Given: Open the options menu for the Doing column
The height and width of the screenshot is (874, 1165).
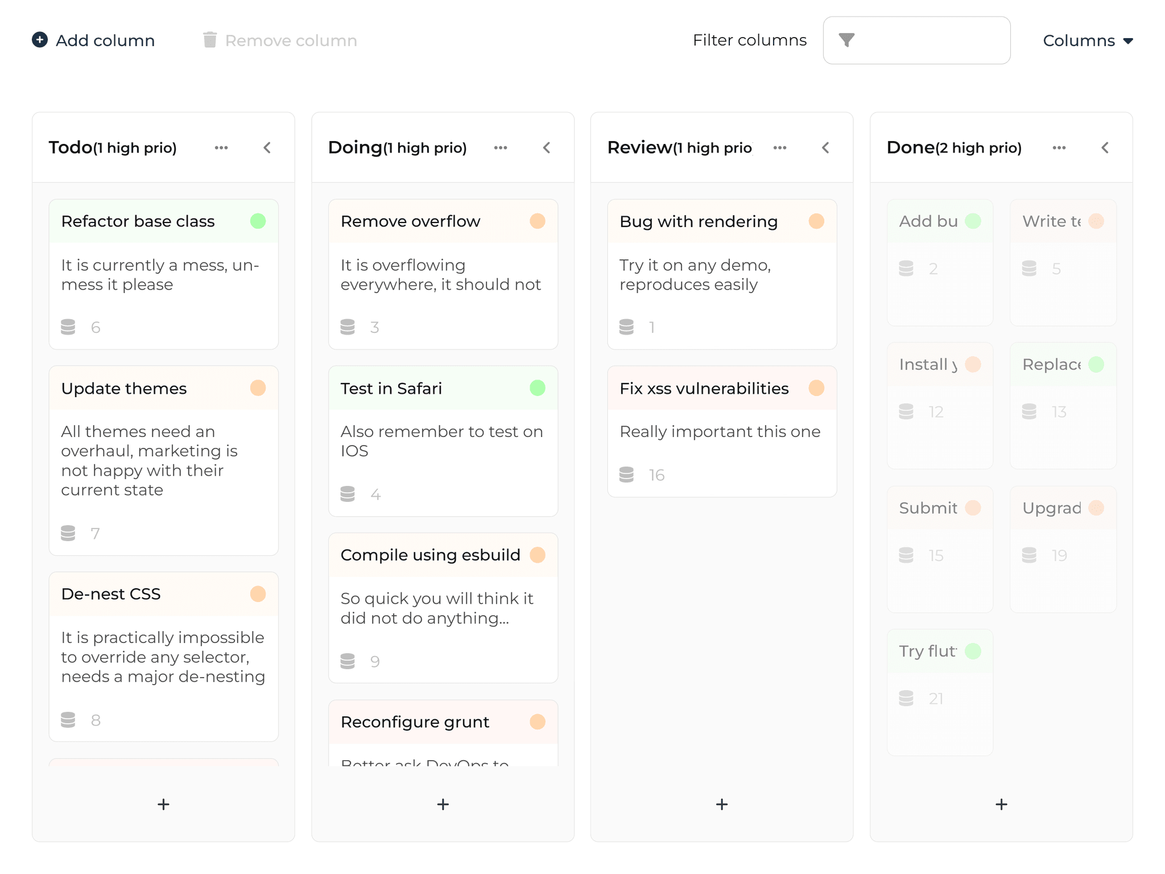Looking at the screenshot, I should (x=501, y=147).
